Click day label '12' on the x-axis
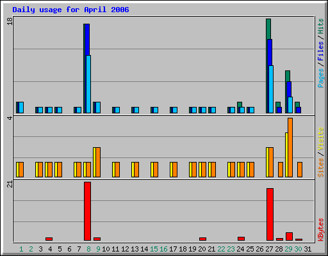328x256 pixels. 125,249
